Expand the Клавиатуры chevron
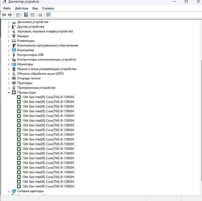The width and height of the screenshot is (202, 201). point(9,41)
